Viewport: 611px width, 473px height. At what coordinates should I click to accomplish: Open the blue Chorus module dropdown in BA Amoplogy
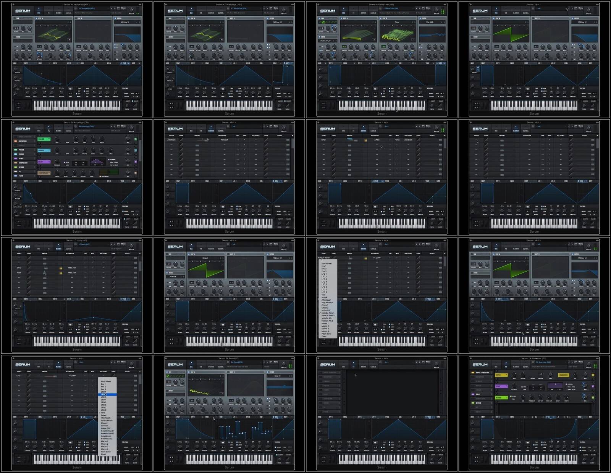(x=44, y=151)
